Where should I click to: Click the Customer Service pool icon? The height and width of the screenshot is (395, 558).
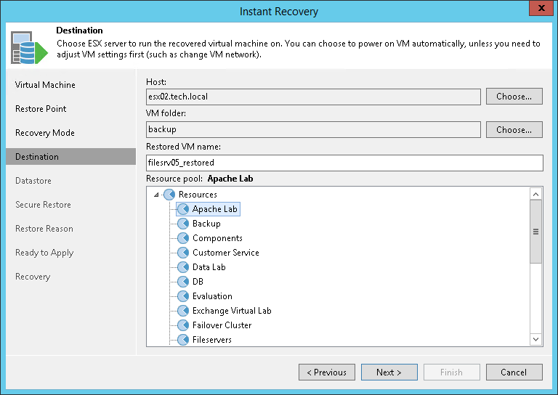pyautogui.click(x=183, y=253)
